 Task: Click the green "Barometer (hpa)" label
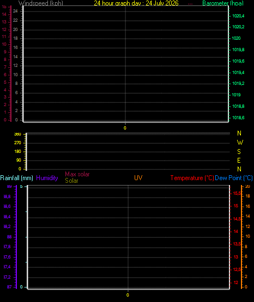[223, 3]
